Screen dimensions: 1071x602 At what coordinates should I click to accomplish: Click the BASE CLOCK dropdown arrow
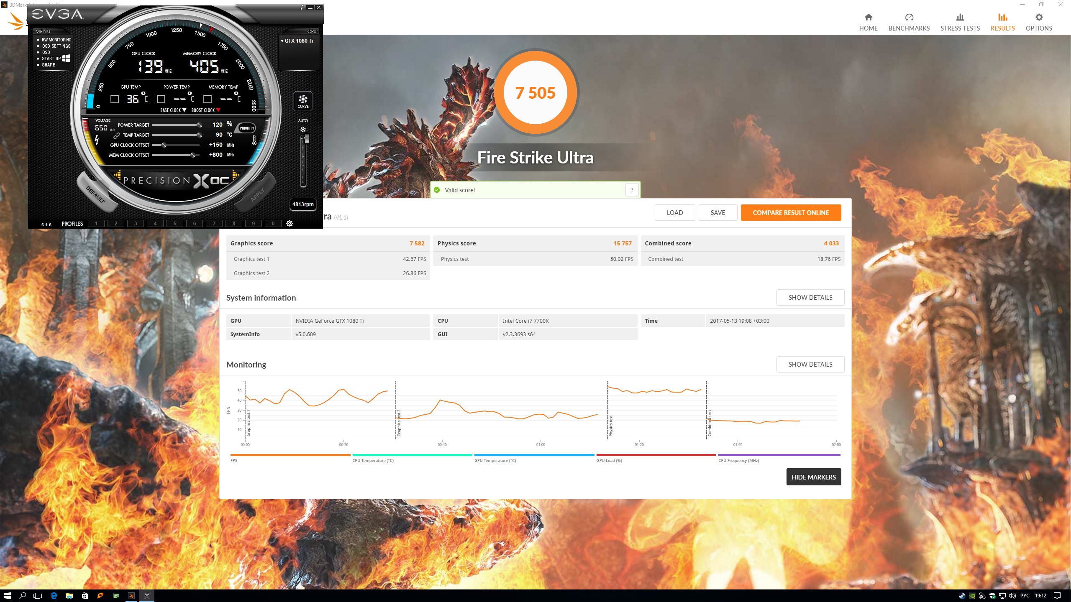[x=184, y=110]
